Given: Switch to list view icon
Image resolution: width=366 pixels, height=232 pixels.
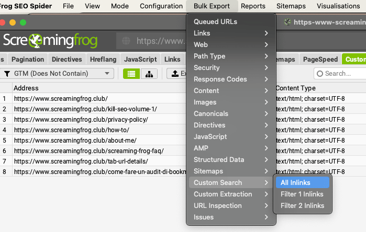Looking at the screenshot, I should point(131,74).
